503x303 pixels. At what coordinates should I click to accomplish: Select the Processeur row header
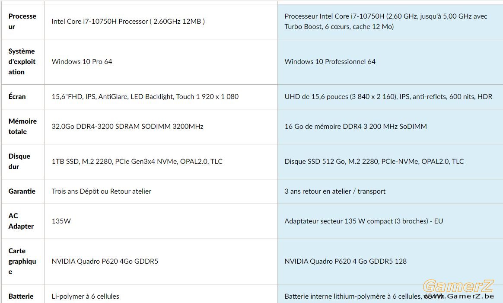coord(22,22)
